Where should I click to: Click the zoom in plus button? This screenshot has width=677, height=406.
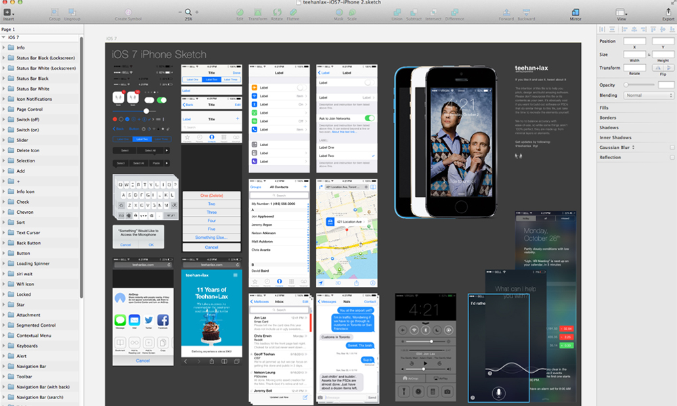point(197,12)
